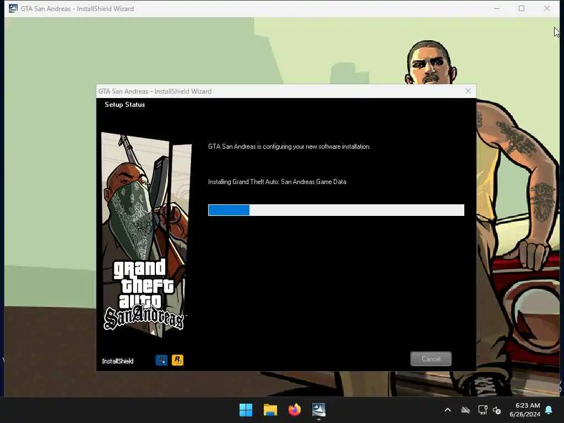
Task: Cancel the GTA San Andreas installation
Action: [x=431, y=359]
